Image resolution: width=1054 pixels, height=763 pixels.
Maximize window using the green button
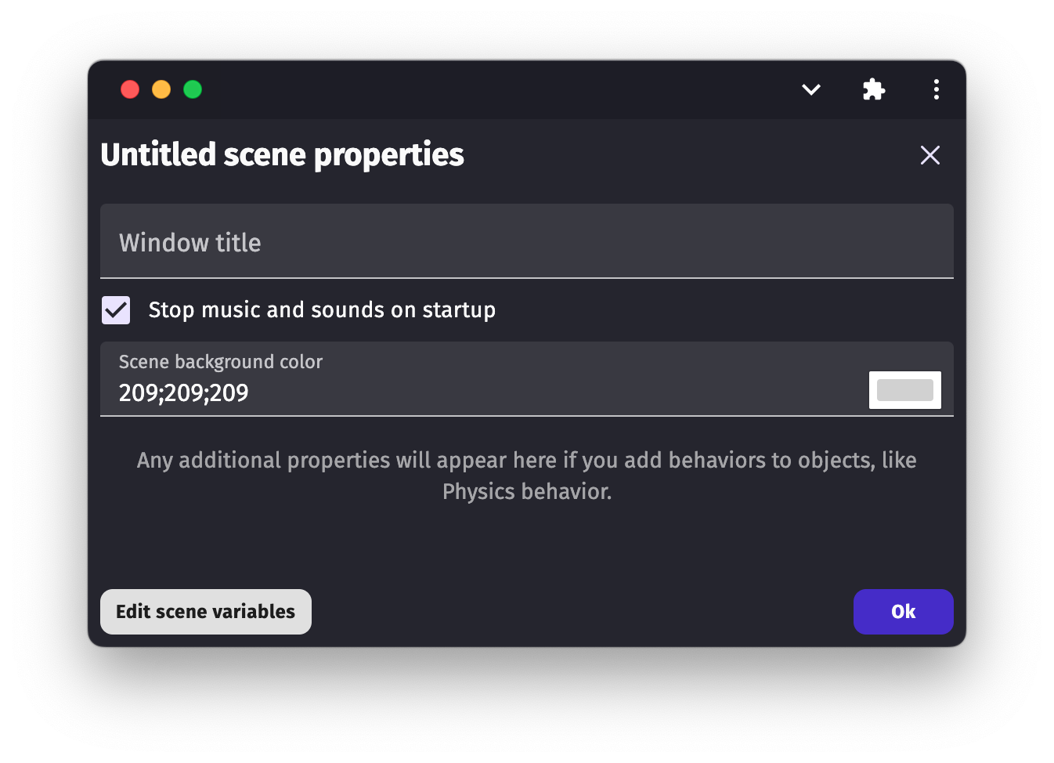click(193, 89)
